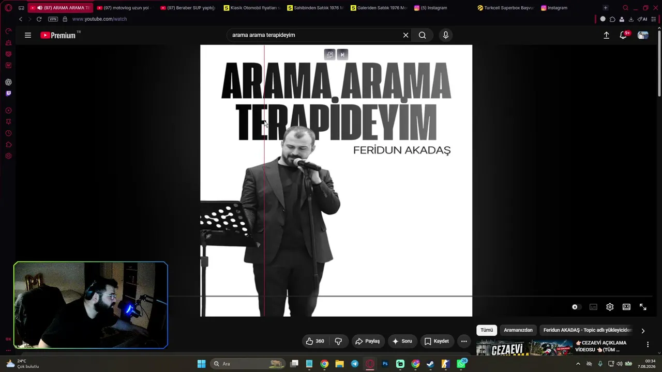Image resolution: width=662 pixels, height=372 pixels.
Task: Start voice search with the microphone
Action: tap(446, 35)
